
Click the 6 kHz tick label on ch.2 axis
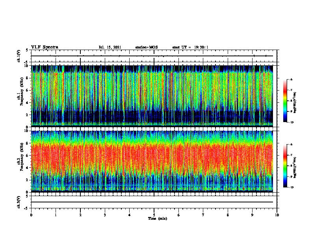click(28, 156)
